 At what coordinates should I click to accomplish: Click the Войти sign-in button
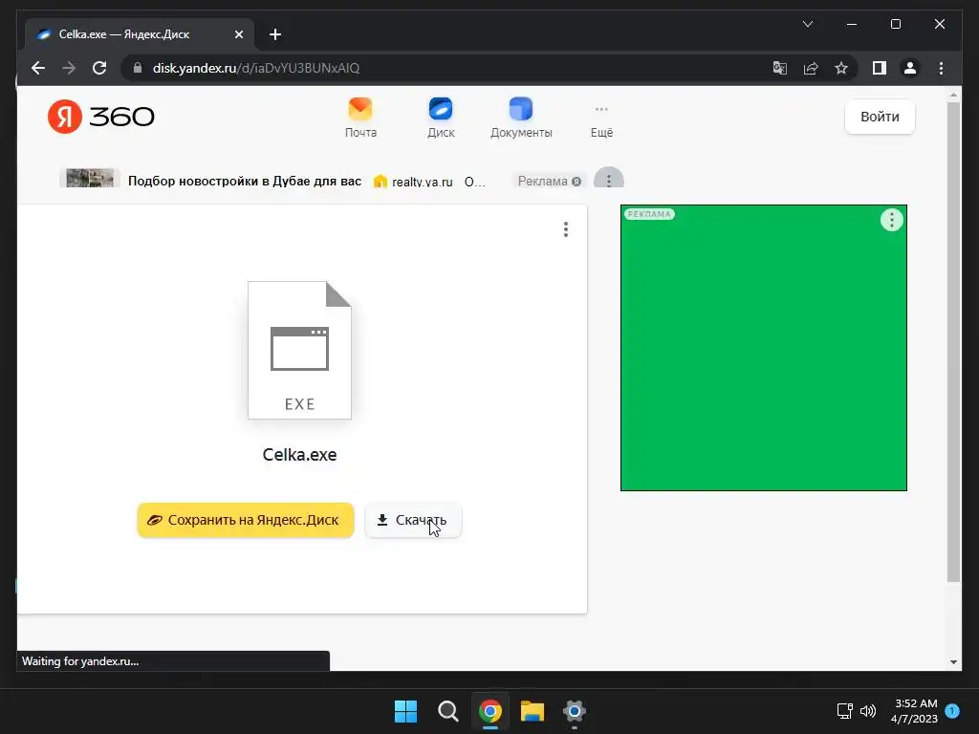[880, 117]
